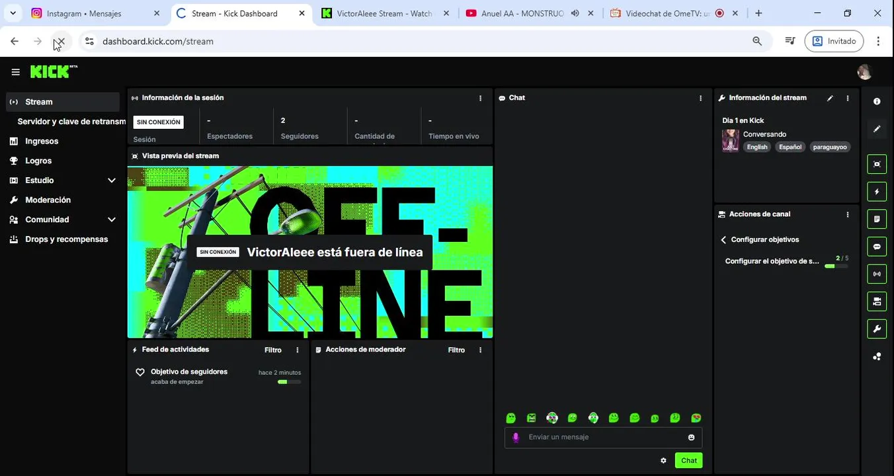Select Stream in the sidebar
894x476 pixels.
63,102
